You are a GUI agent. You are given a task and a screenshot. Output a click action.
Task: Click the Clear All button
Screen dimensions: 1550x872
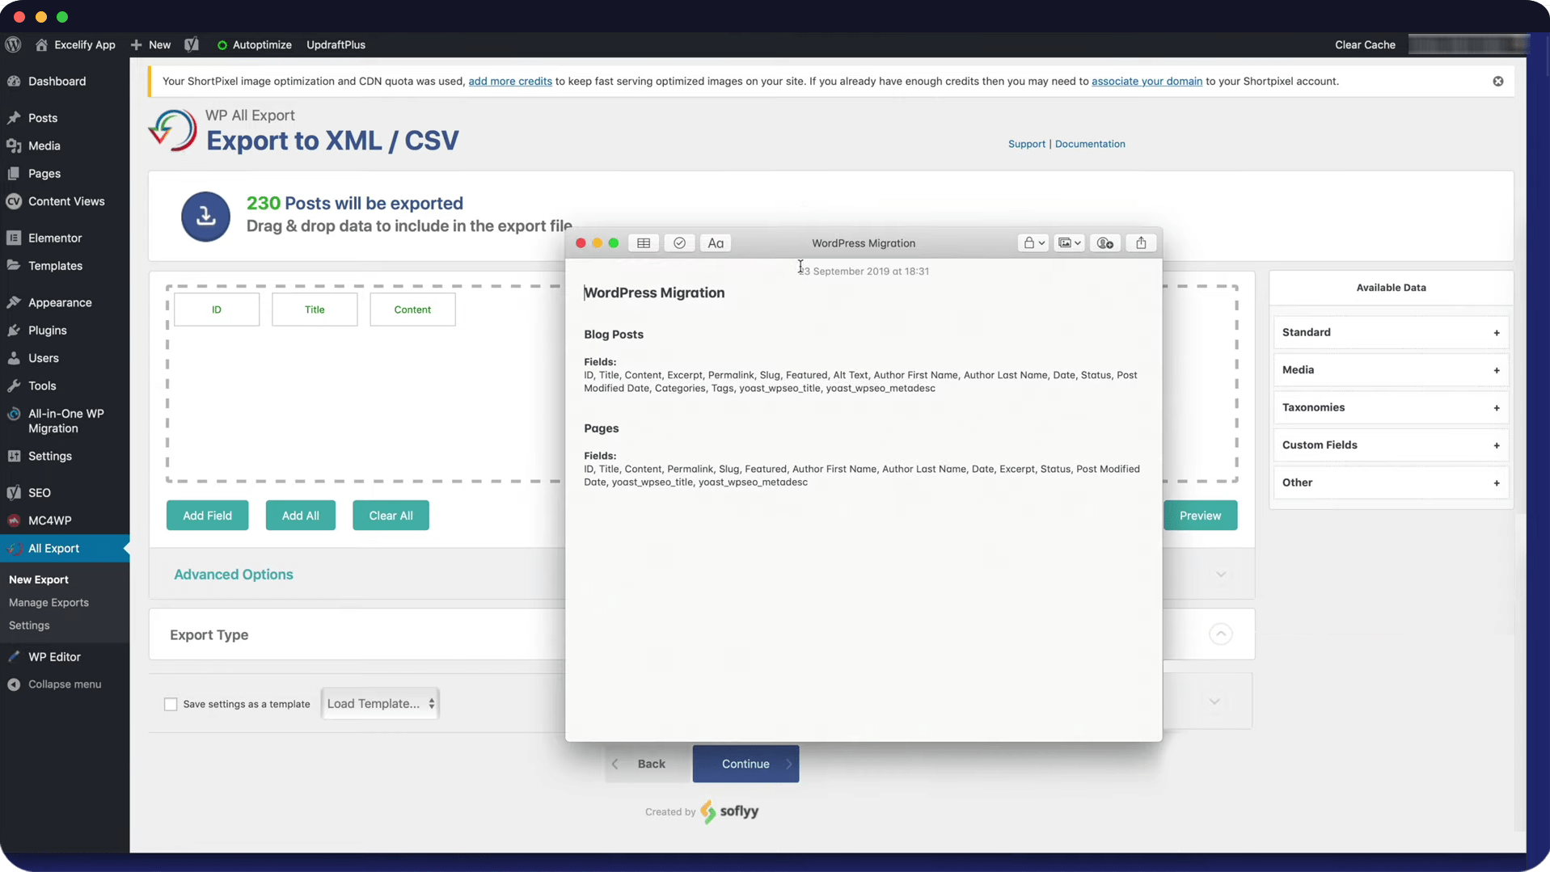point(391,516)
